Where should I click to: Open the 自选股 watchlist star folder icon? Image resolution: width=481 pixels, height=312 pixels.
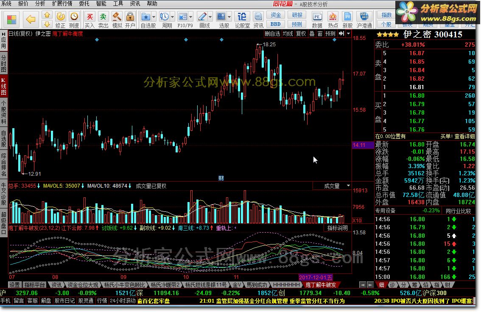click(x=146, y=17)
